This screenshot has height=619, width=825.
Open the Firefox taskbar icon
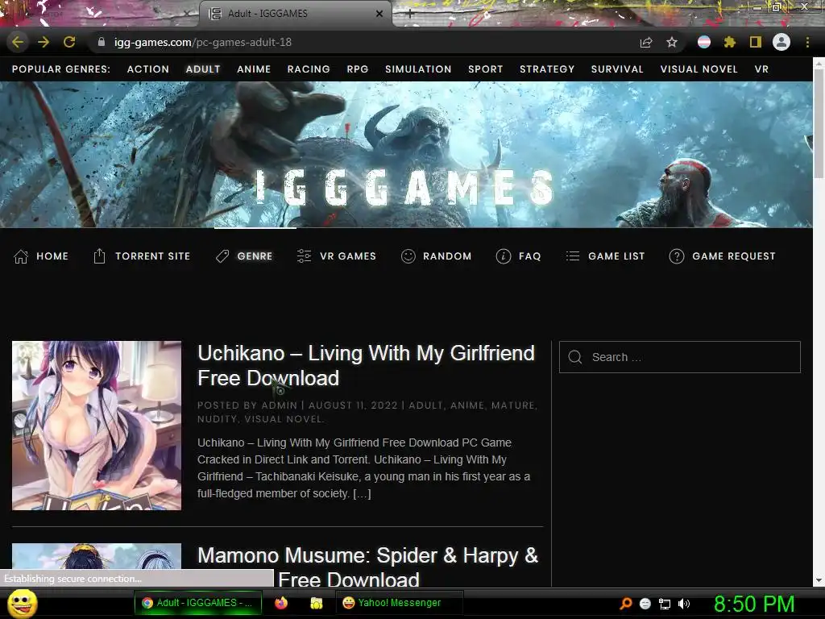coord(281,603)
